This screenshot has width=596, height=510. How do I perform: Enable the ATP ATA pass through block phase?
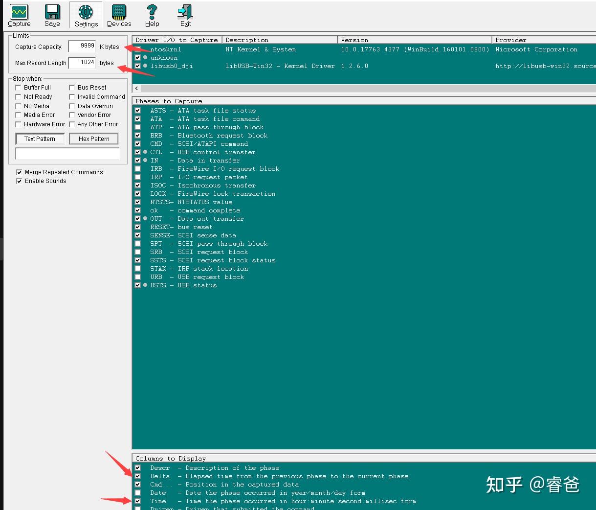coord(138,127)
